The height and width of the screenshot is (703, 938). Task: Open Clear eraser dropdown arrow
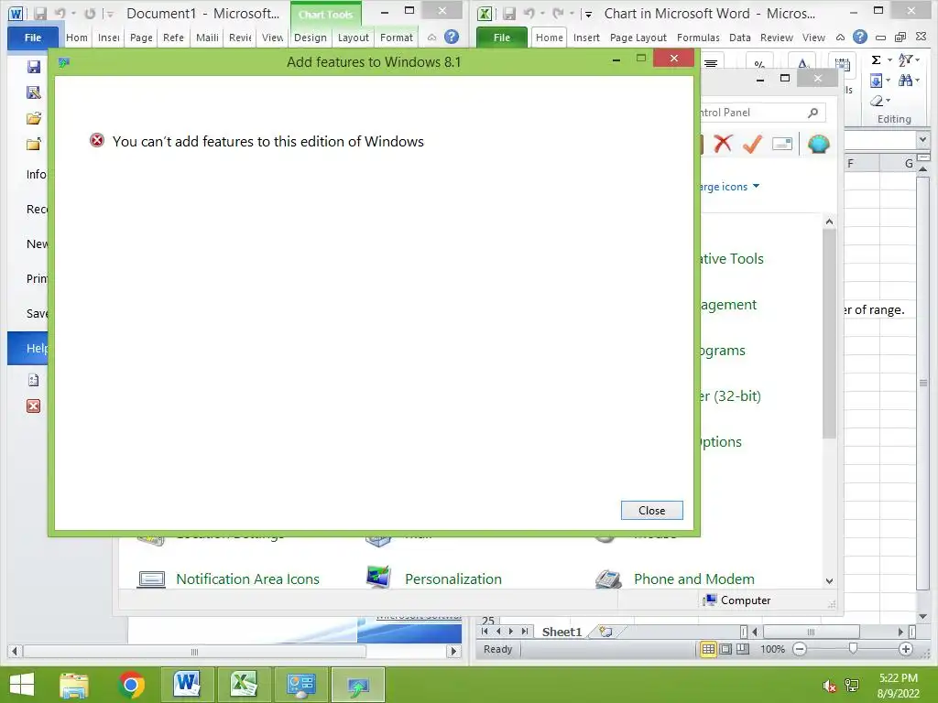(x=888, y=101)
